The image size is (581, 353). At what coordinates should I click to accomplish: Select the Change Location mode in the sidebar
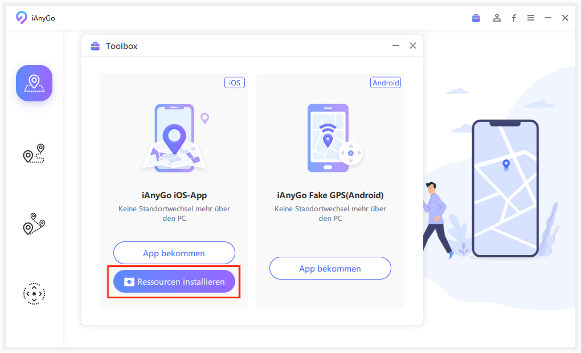pyautogui.click(x=34, y=83)
